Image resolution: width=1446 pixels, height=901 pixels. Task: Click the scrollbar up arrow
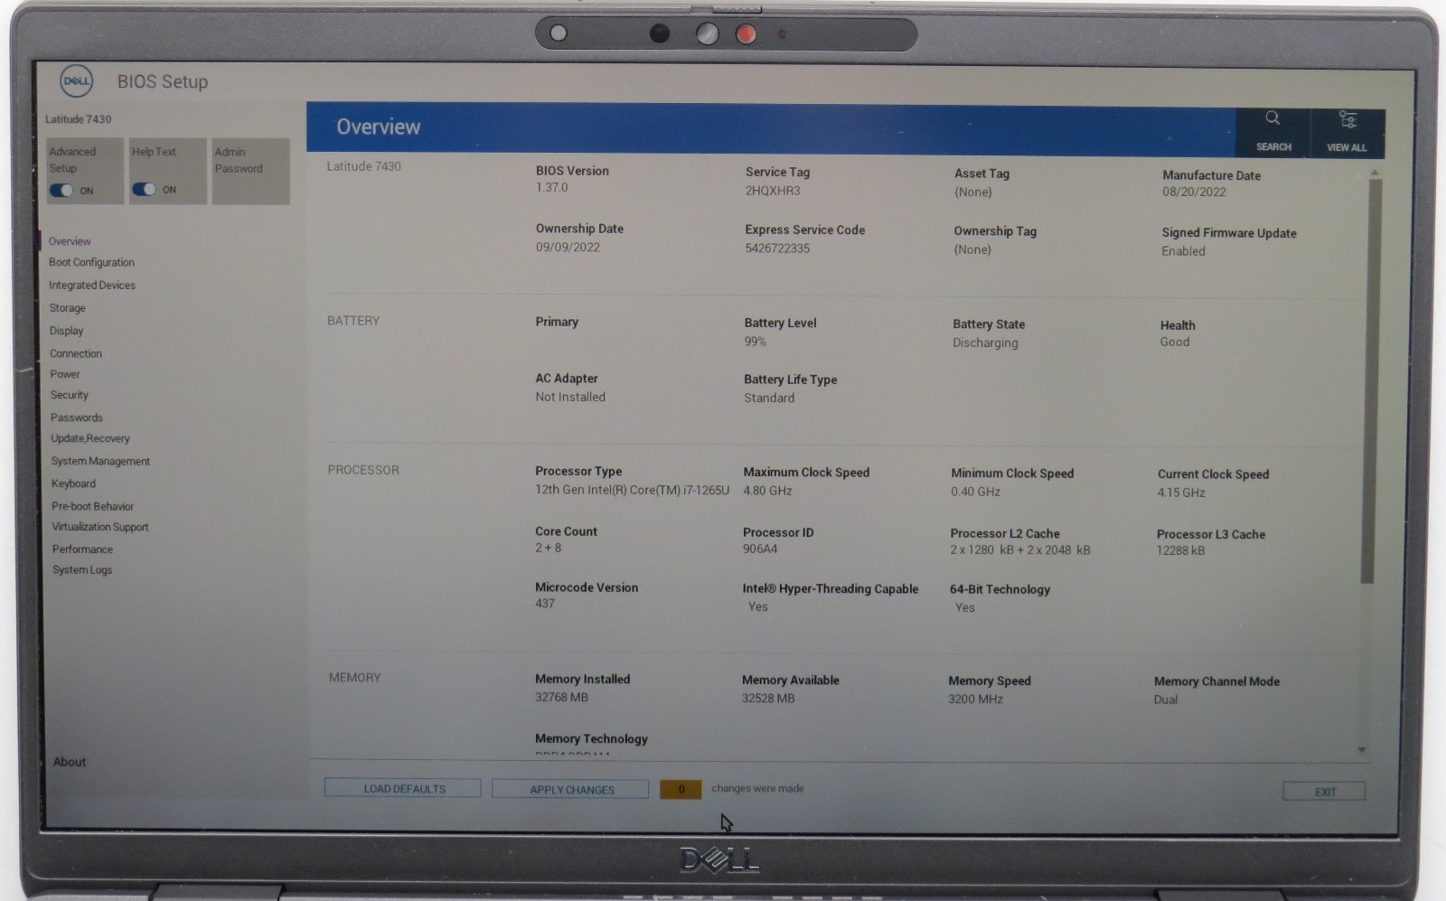point(1375,173)
